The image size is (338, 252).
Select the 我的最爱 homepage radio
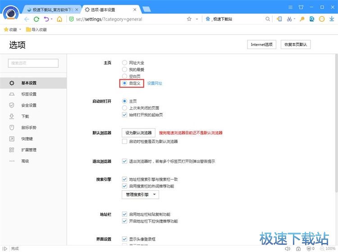(x=124, y=69)
